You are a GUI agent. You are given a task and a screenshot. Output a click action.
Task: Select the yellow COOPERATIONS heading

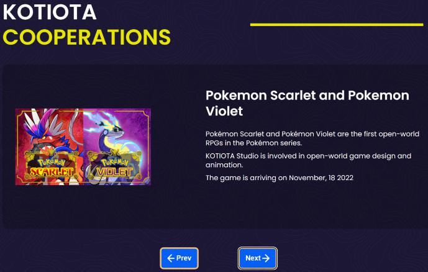tap(86, 37)
